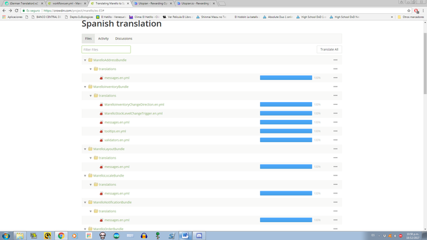Click the Translate All button
The height and width of the screenshot is (240, 427).
tap(329, 49)
